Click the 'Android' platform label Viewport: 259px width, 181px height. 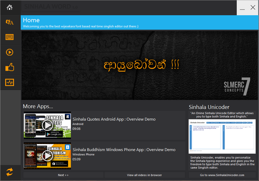[x=78, y=124]
